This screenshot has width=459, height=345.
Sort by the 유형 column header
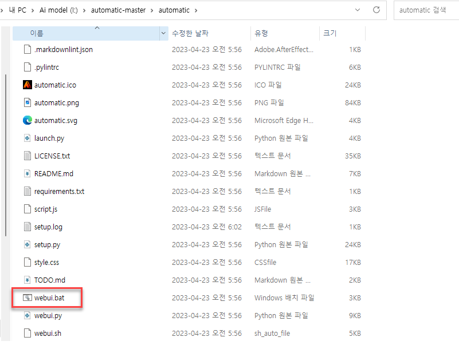(x=285, y=33)
